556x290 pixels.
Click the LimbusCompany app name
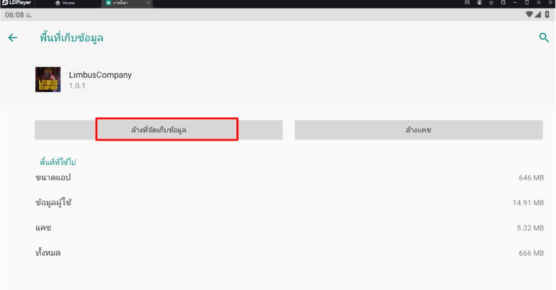[100, 75]
